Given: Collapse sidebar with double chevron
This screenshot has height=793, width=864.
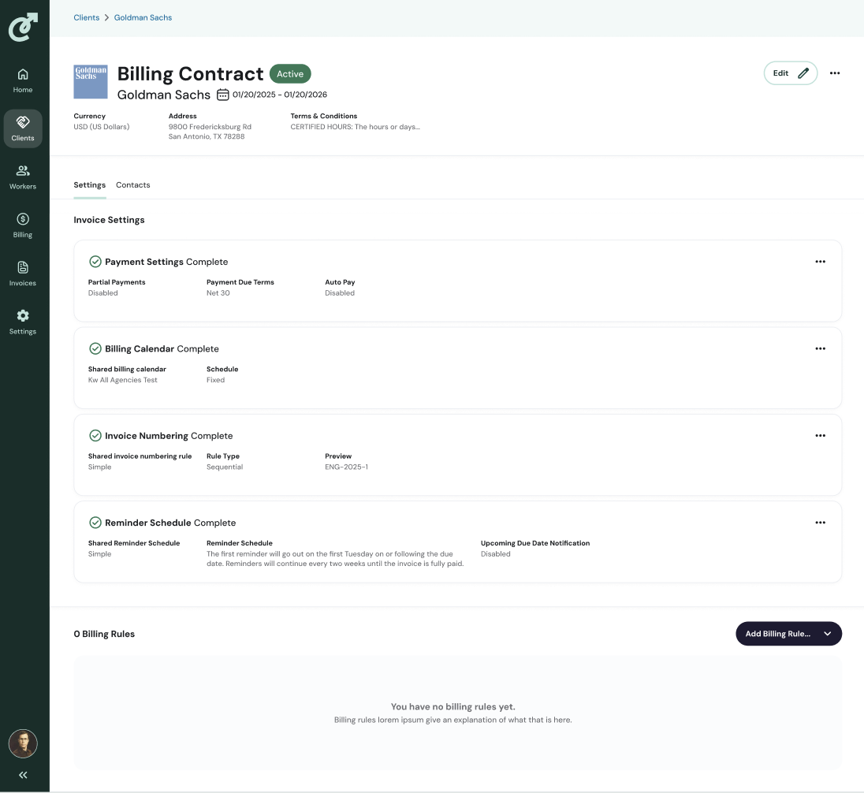Looking at the screenshot, I should [x=23, y=775].
